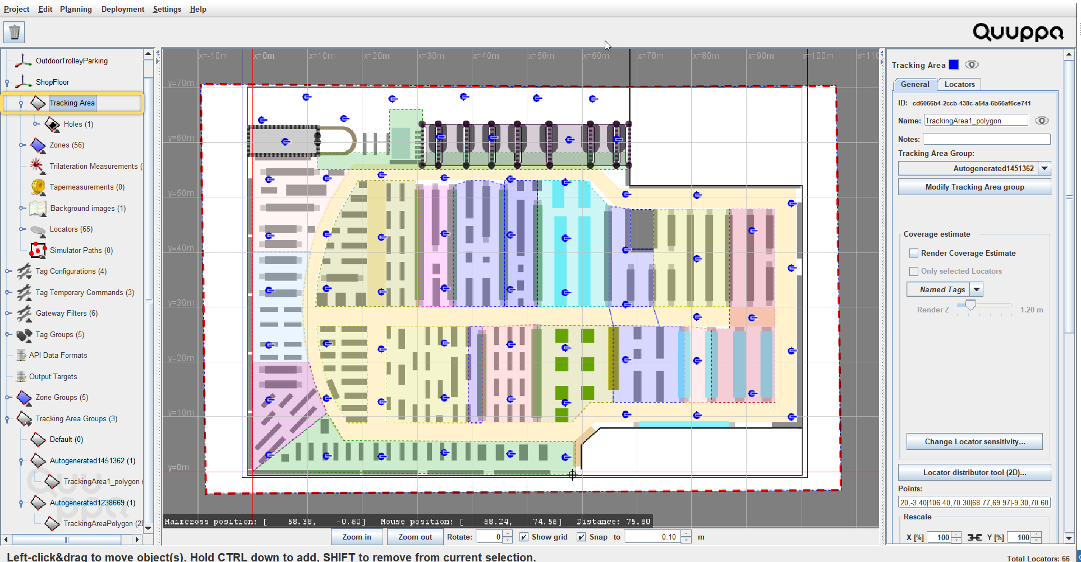The image size is (1081, 562).
Task: Click the Modify Tracking Area group button
Action: (x=974, y=187)
